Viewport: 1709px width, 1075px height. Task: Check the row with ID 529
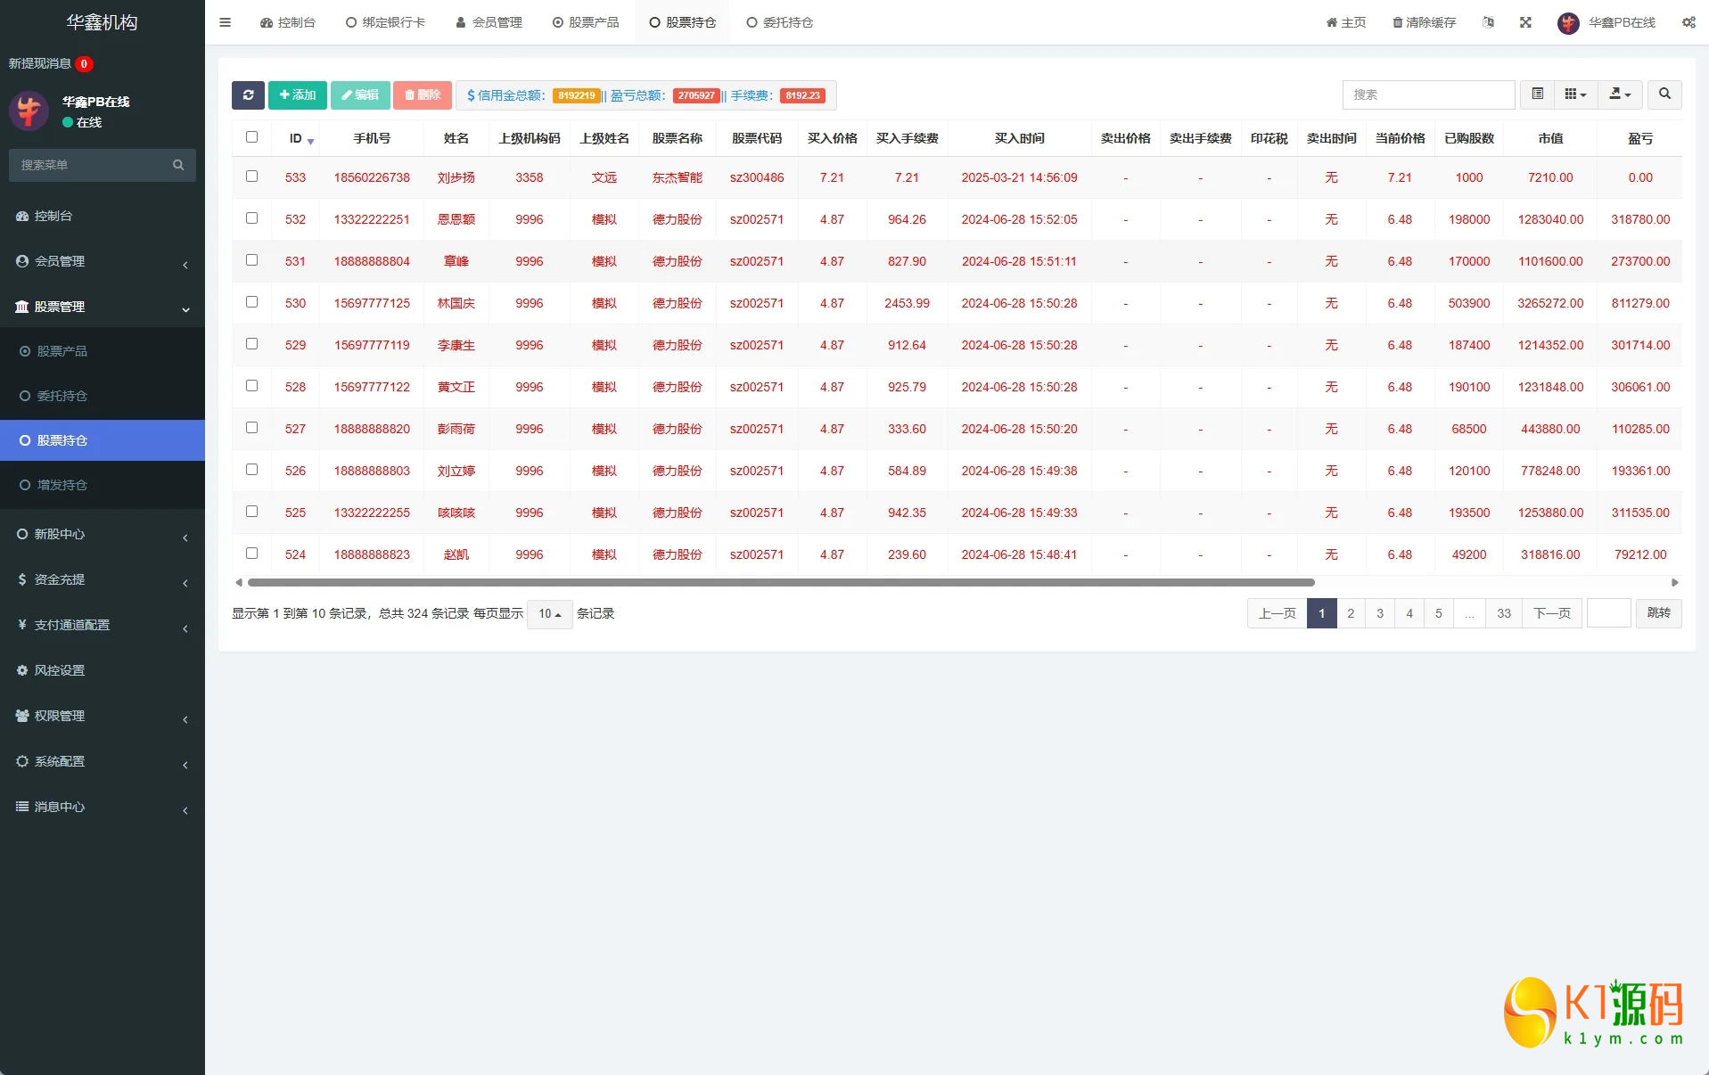point(251,344)
